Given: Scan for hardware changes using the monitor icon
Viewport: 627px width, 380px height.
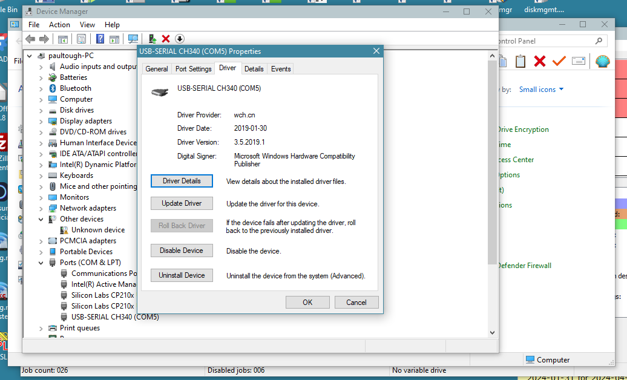Looking at the screenshot, I should click(x=133, y=39).
